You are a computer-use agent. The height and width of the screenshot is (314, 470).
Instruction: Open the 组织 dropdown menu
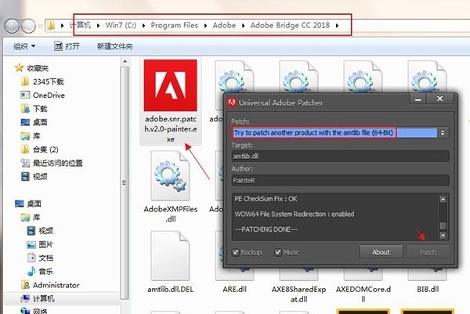pos(24,46)
